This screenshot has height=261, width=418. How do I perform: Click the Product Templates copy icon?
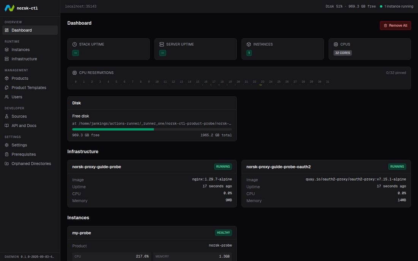7,88
